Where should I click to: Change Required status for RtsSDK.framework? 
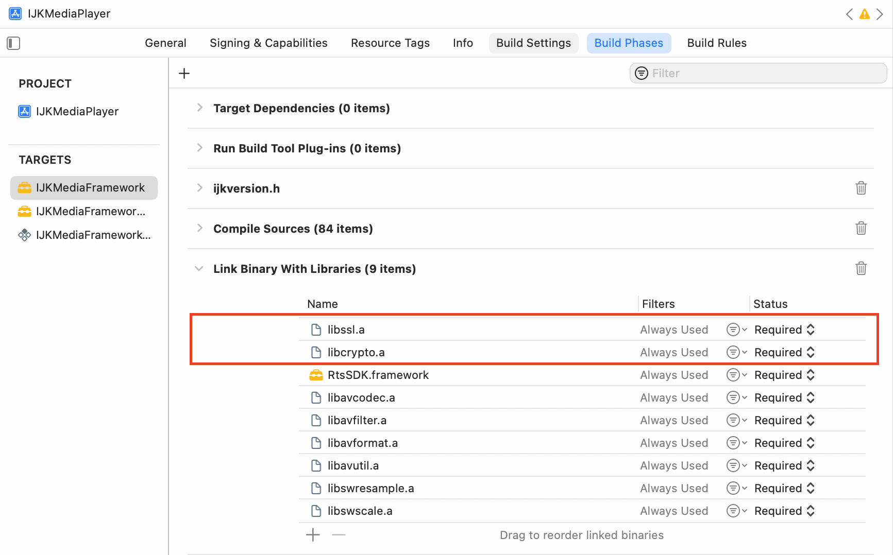784,375
